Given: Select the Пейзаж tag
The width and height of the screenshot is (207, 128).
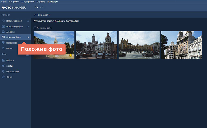Looking at the screenshot, I should (x=10, y=61).
